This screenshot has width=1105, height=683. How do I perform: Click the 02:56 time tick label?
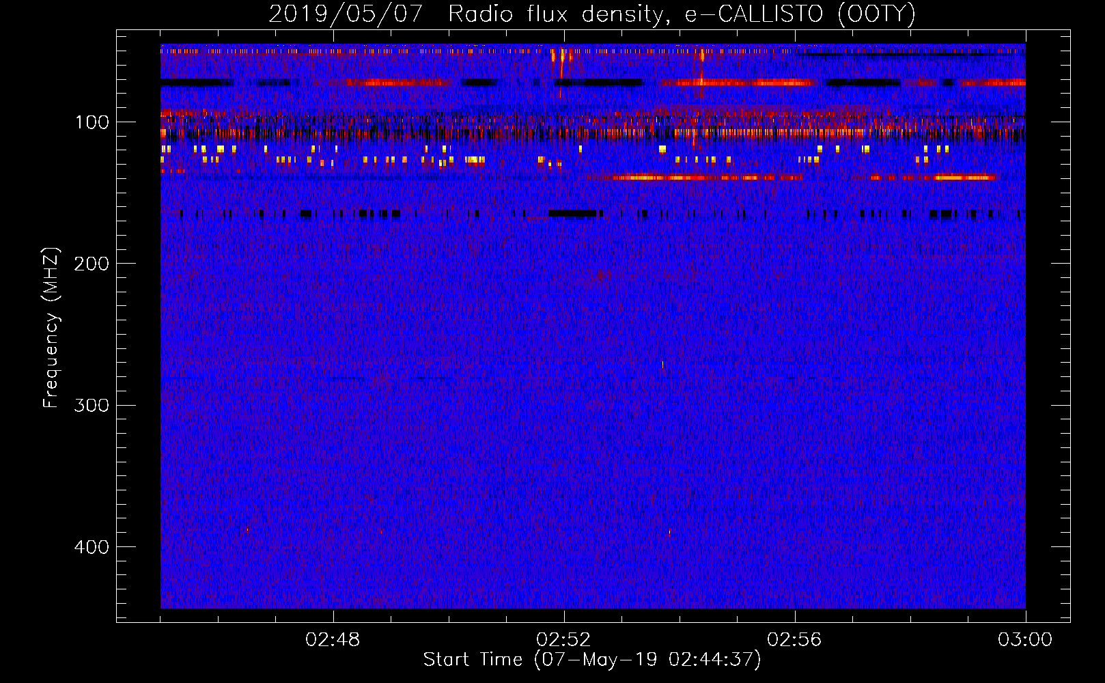tap(794, 640)
